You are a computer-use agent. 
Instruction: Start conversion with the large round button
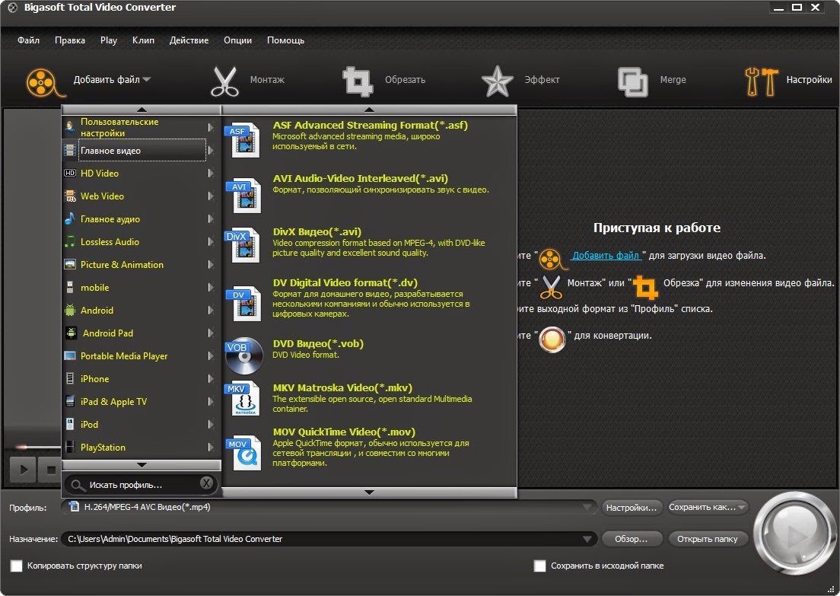794,534
